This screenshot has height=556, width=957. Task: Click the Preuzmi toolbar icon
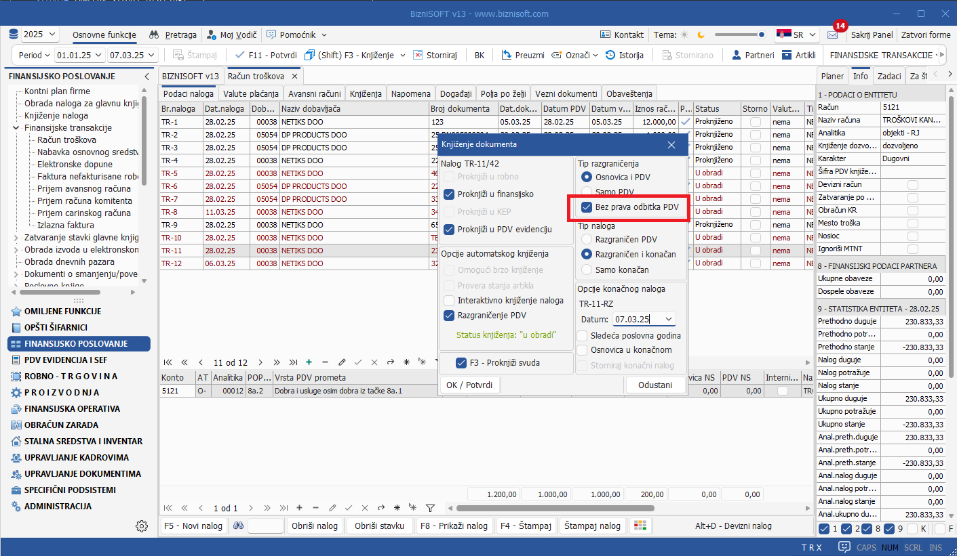point(506,55)
